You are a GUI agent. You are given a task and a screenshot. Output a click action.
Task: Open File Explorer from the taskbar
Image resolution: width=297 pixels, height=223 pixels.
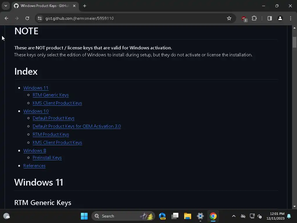[188, 216]
